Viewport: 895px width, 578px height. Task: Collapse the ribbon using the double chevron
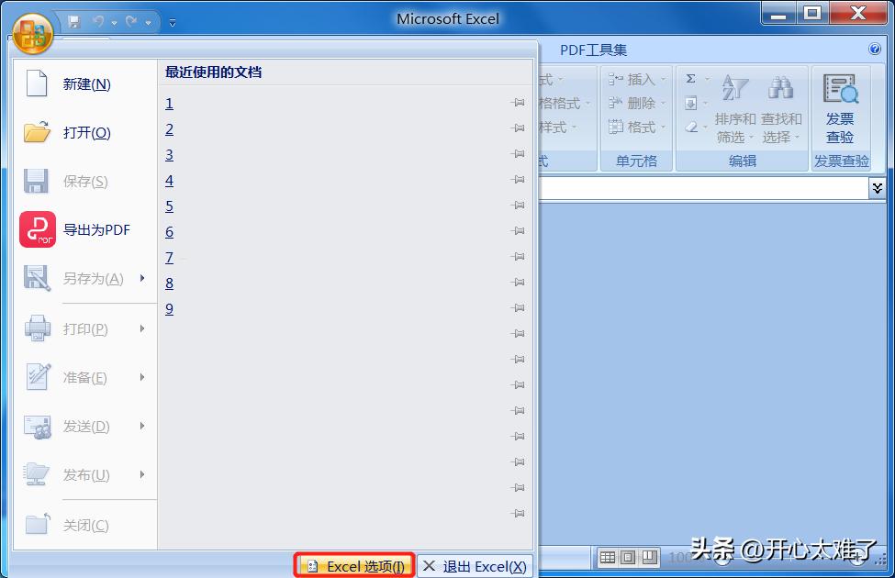878,187
